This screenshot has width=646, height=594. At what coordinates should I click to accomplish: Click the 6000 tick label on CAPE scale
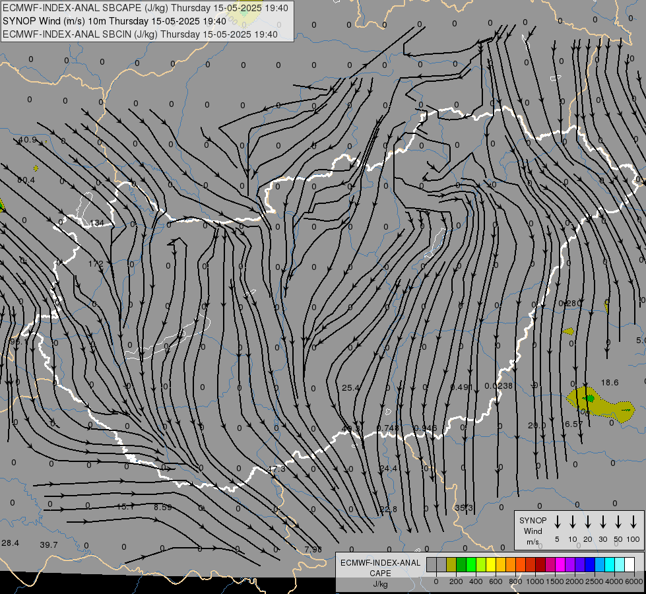634,581
